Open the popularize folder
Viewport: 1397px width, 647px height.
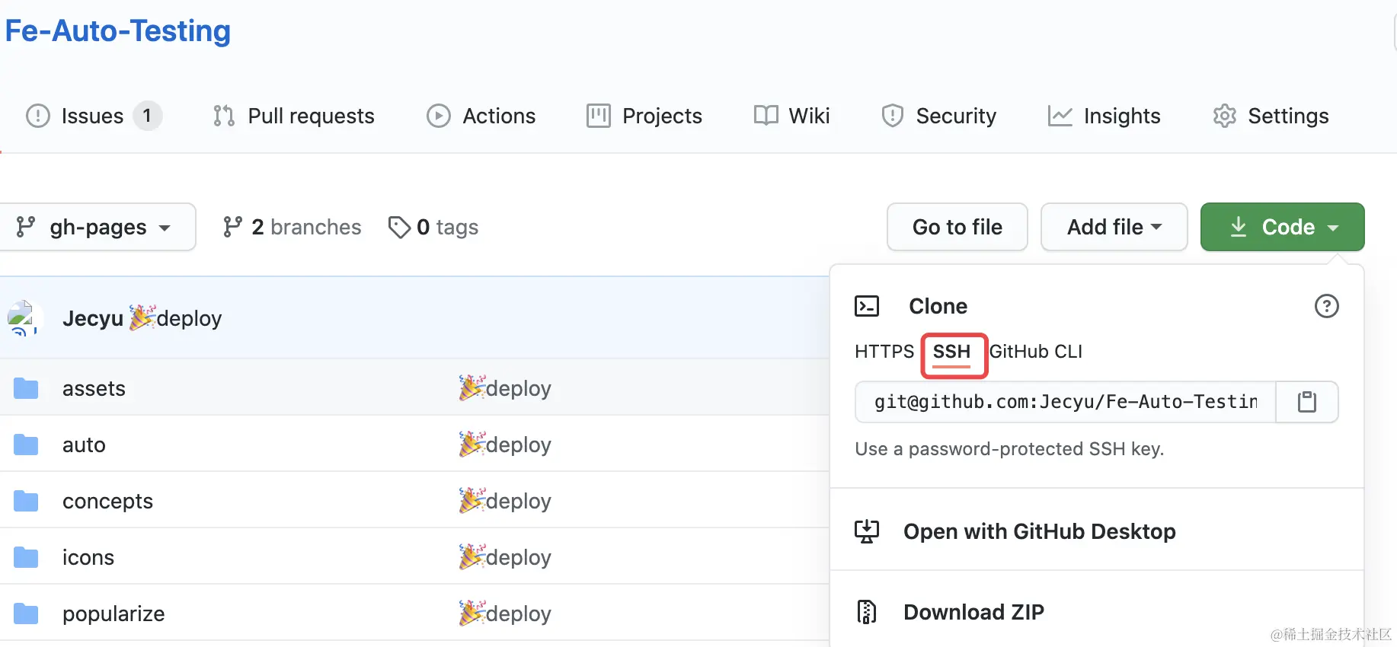[x=113, y=614]
